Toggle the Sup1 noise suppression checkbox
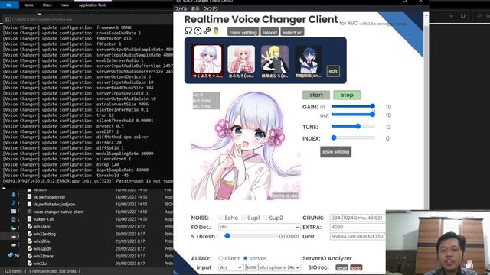 coord(243,218)
